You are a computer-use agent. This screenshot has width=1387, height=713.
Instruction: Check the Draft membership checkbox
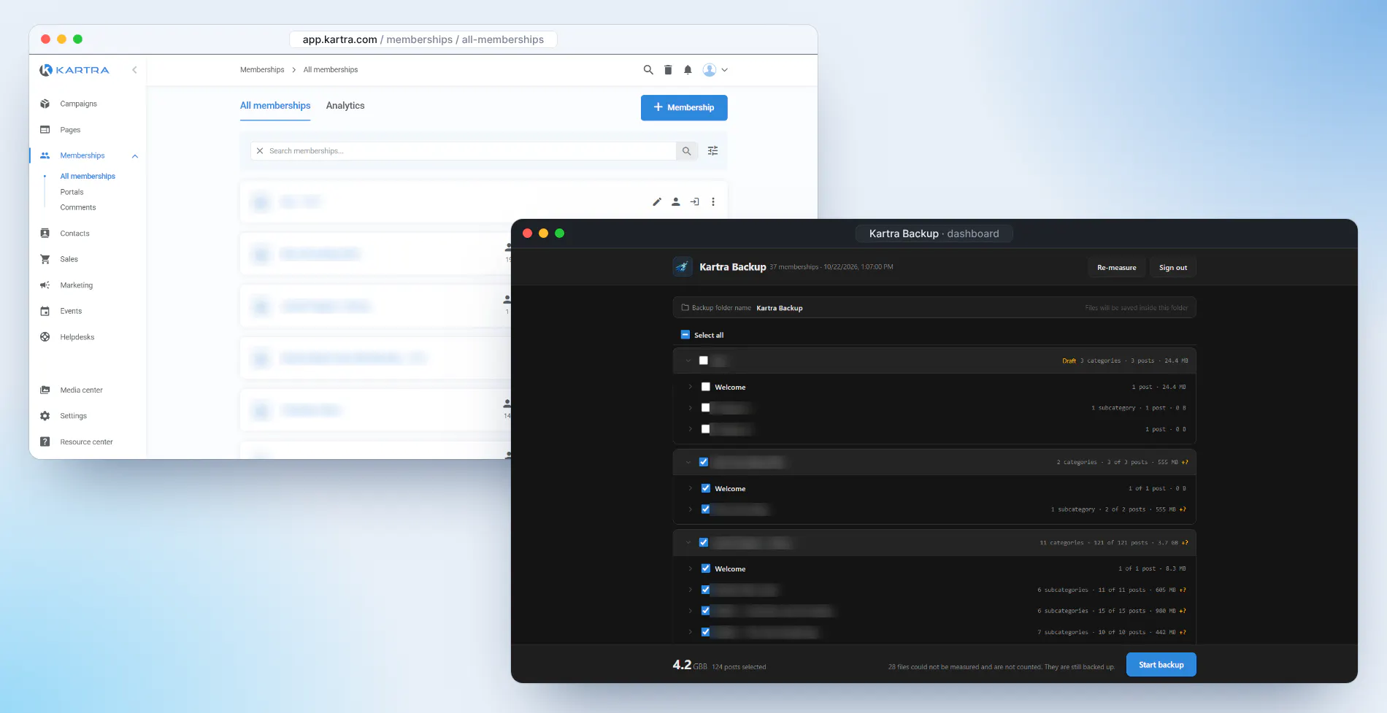pos(704,361)
